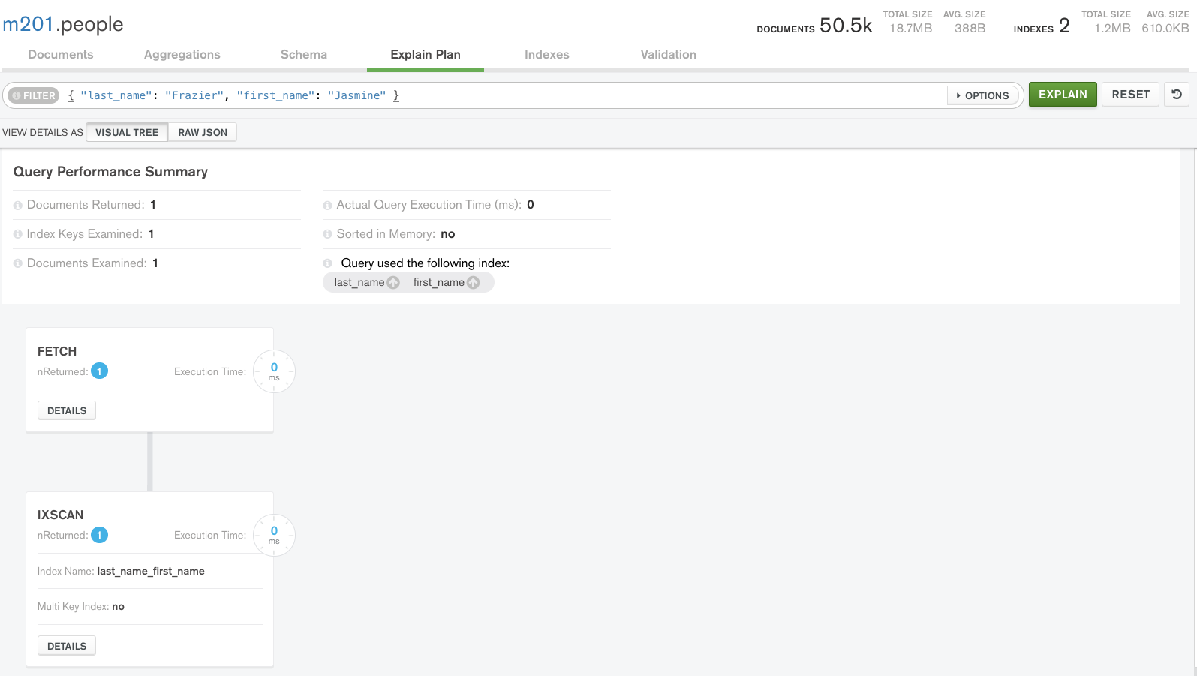
Task: Open the Documents tab
Action: pos(61,54)
